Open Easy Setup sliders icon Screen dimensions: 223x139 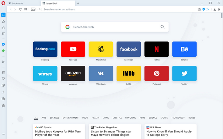[219, 9]
